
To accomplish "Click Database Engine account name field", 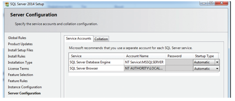I will 145,62.
